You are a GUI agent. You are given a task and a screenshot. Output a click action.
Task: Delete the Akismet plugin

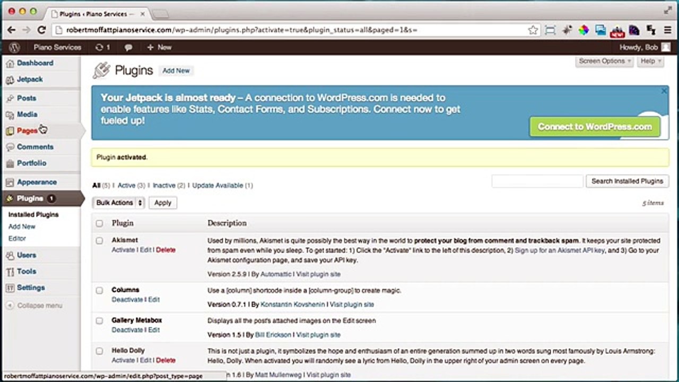pyautogui.click(x=166, y=250)
